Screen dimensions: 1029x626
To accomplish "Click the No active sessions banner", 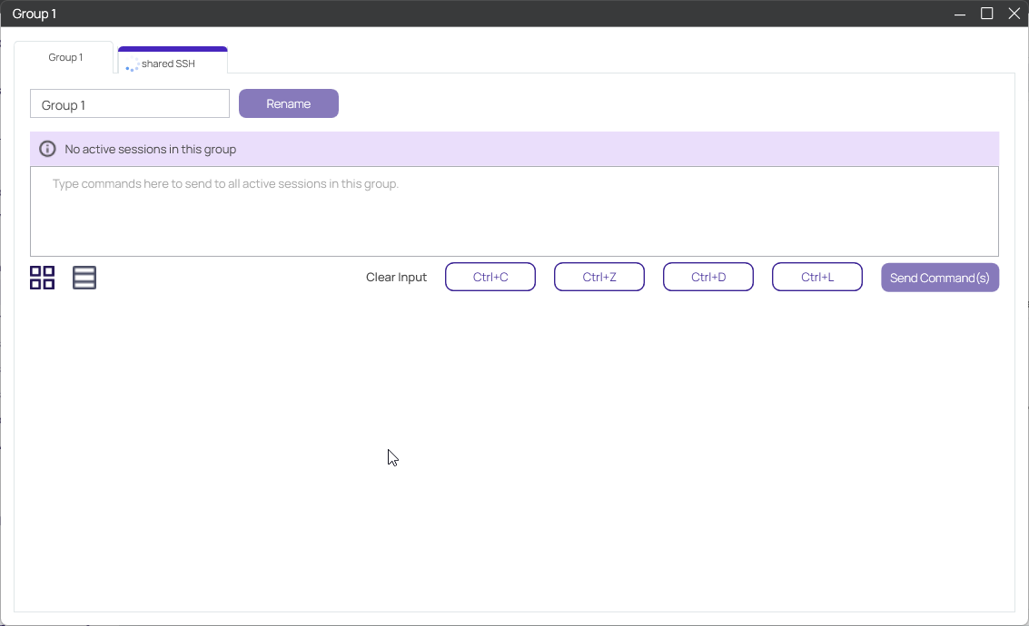I will click(514, 148).
